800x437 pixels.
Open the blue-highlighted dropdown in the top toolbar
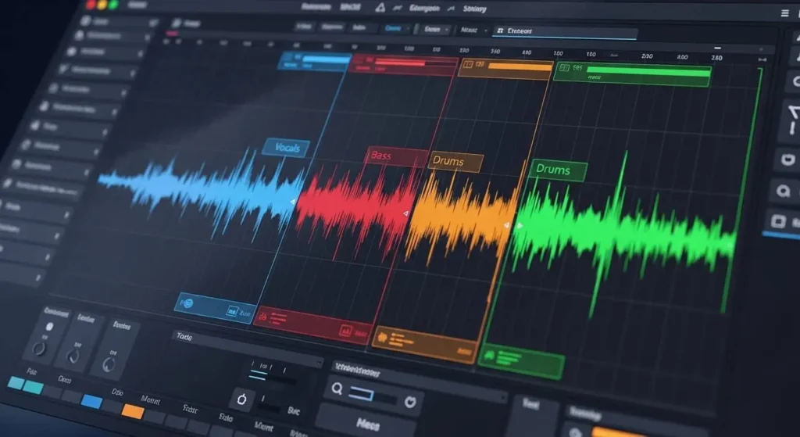tap(395, 29)
